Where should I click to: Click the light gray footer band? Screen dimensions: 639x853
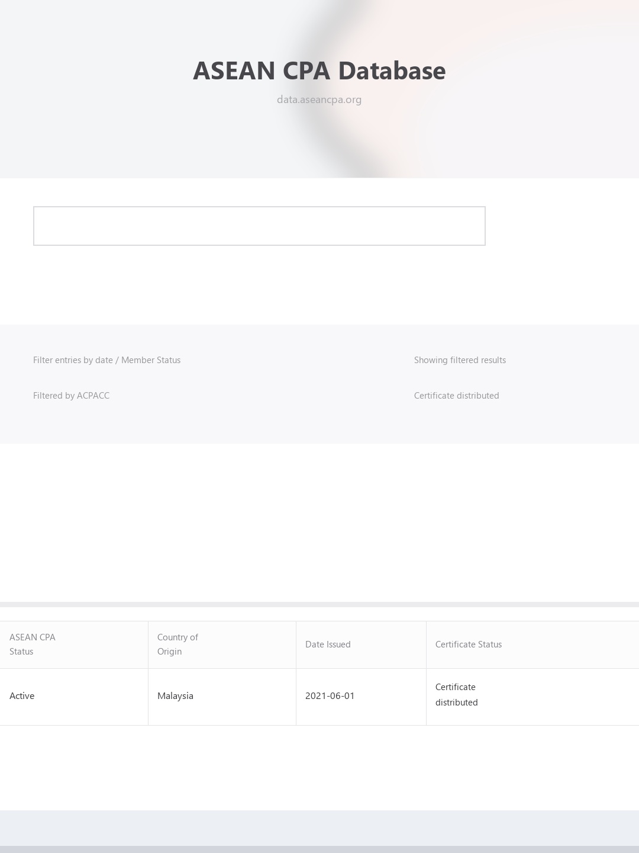(x=319, y=828)
